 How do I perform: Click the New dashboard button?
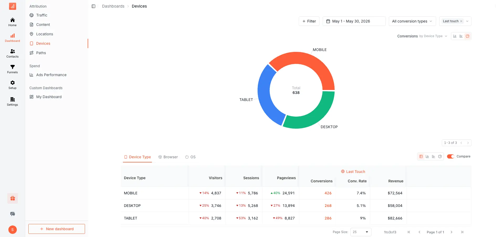57,229
